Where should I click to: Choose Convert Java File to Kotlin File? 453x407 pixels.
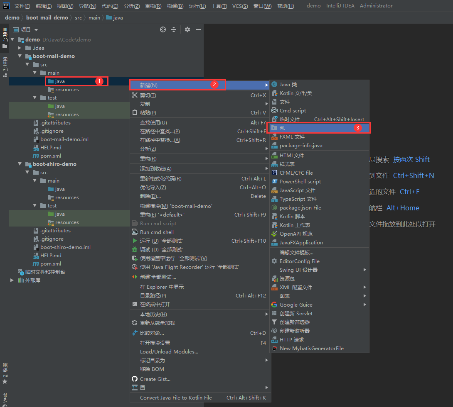tap(200, 397)
